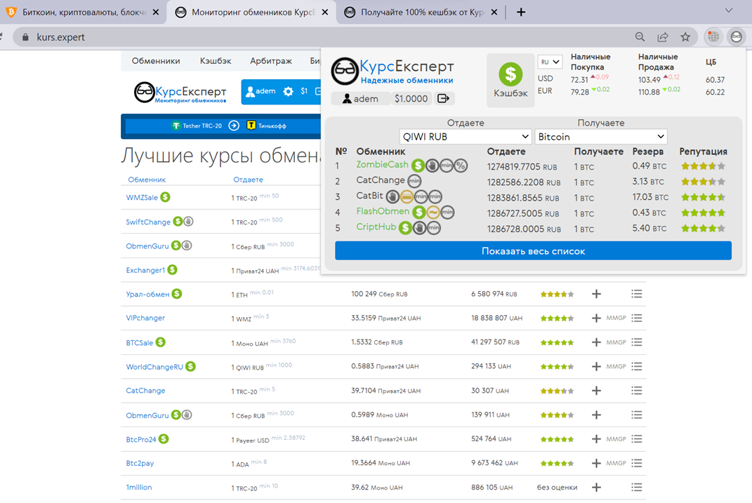Click the green dollar icon beside WorldChangeRU
The height and width of the screenshot is (503, 752).
click(x=190, y=366)
